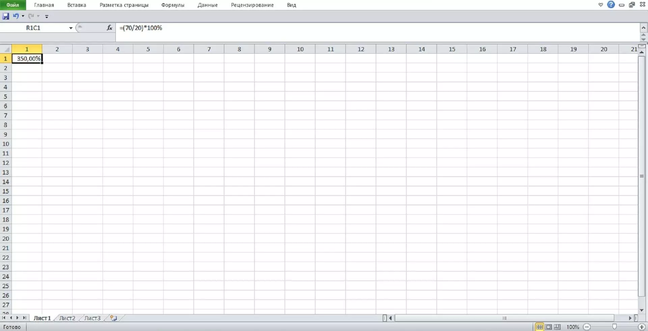Click the Save icon in quick access toolbar

point(6,16)
